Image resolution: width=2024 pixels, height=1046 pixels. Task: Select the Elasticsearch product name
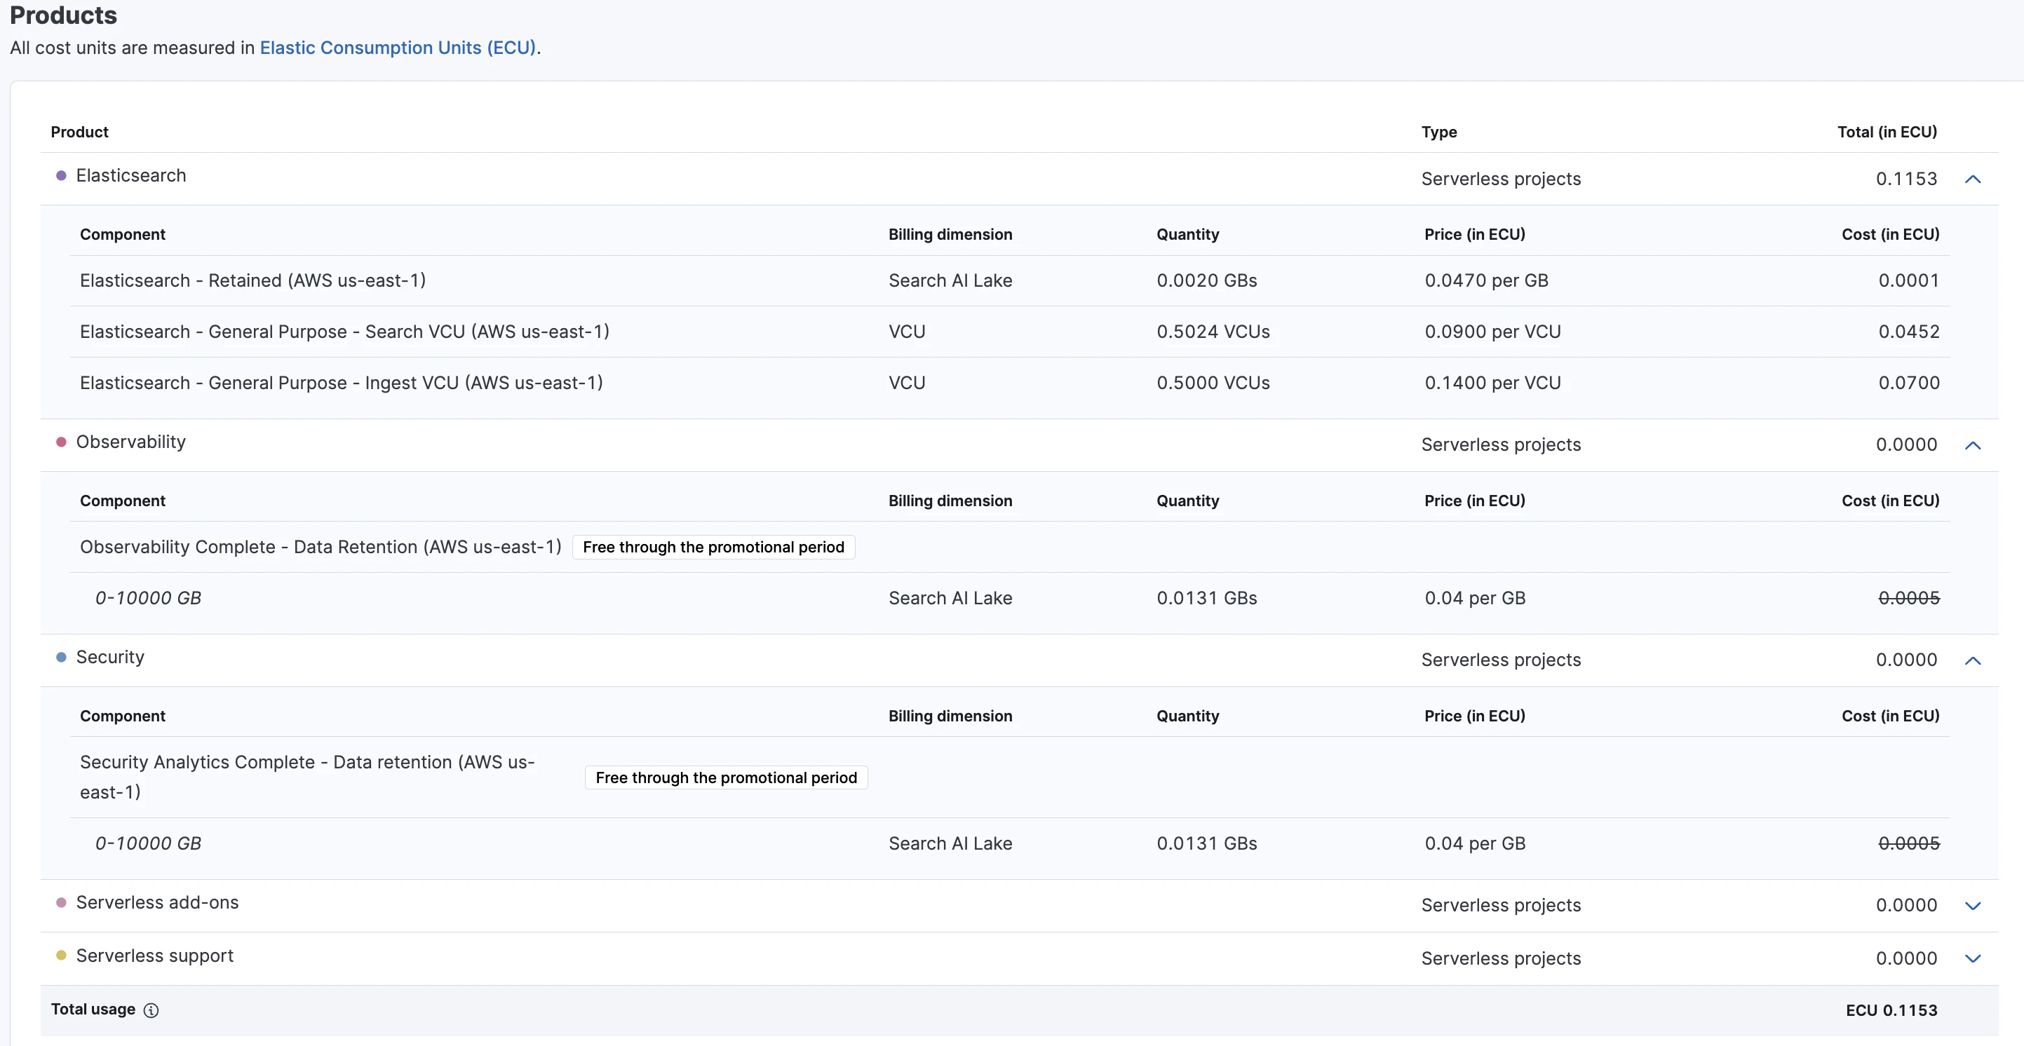(x=131, y=175)
